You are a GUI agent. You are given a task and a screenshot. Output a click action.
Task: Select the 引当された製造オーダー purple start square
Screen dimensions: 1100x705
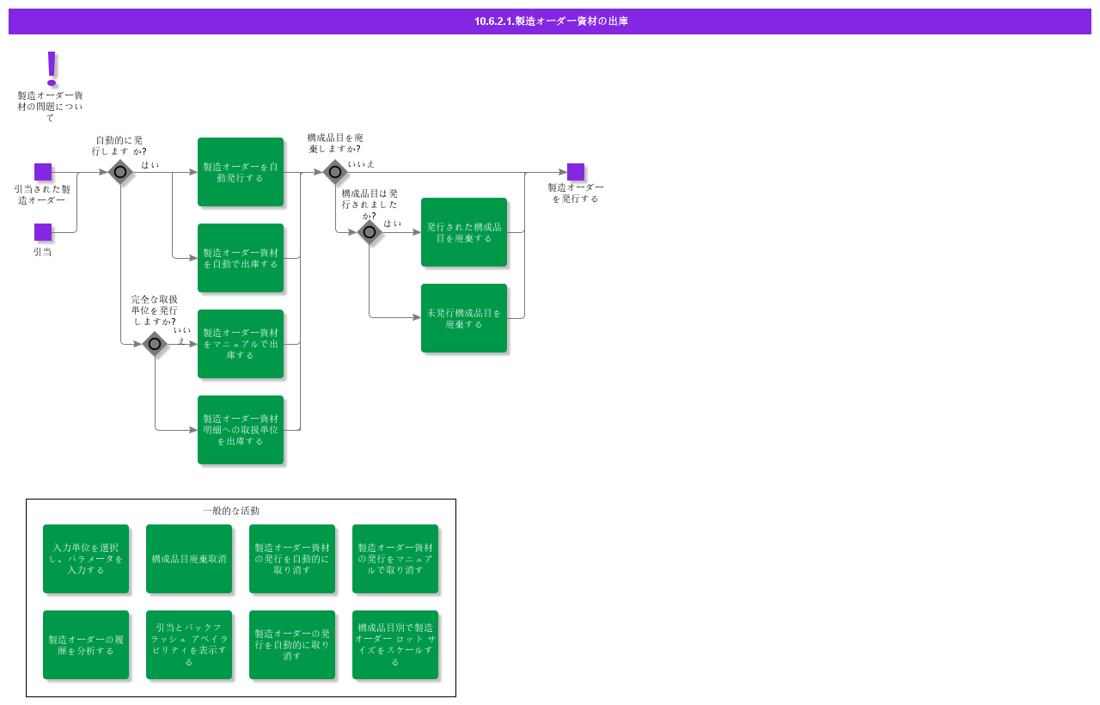(43, 172)
